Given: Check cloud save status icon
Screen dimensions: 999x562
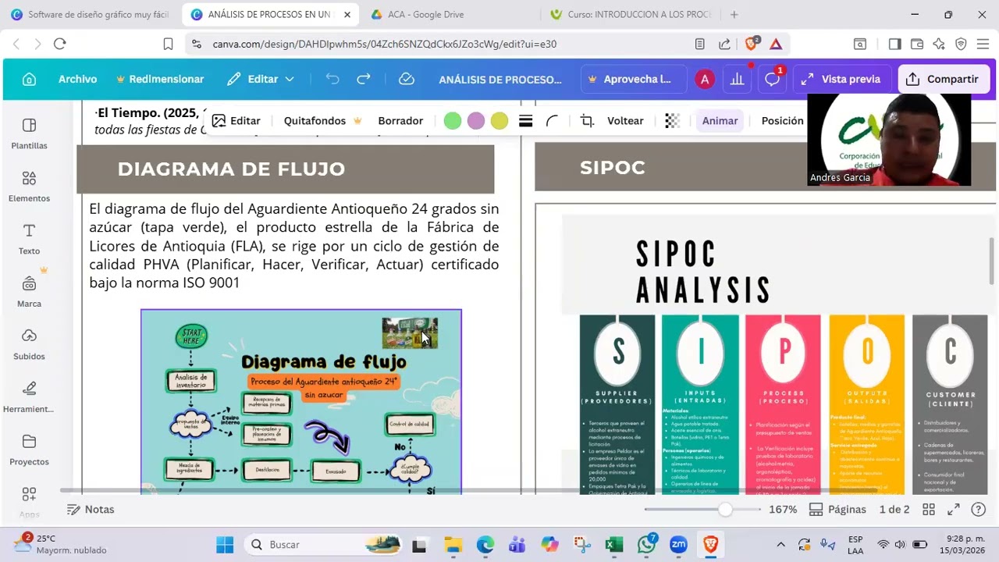Looking at the screenshot, I should click(x=406, y=79).
